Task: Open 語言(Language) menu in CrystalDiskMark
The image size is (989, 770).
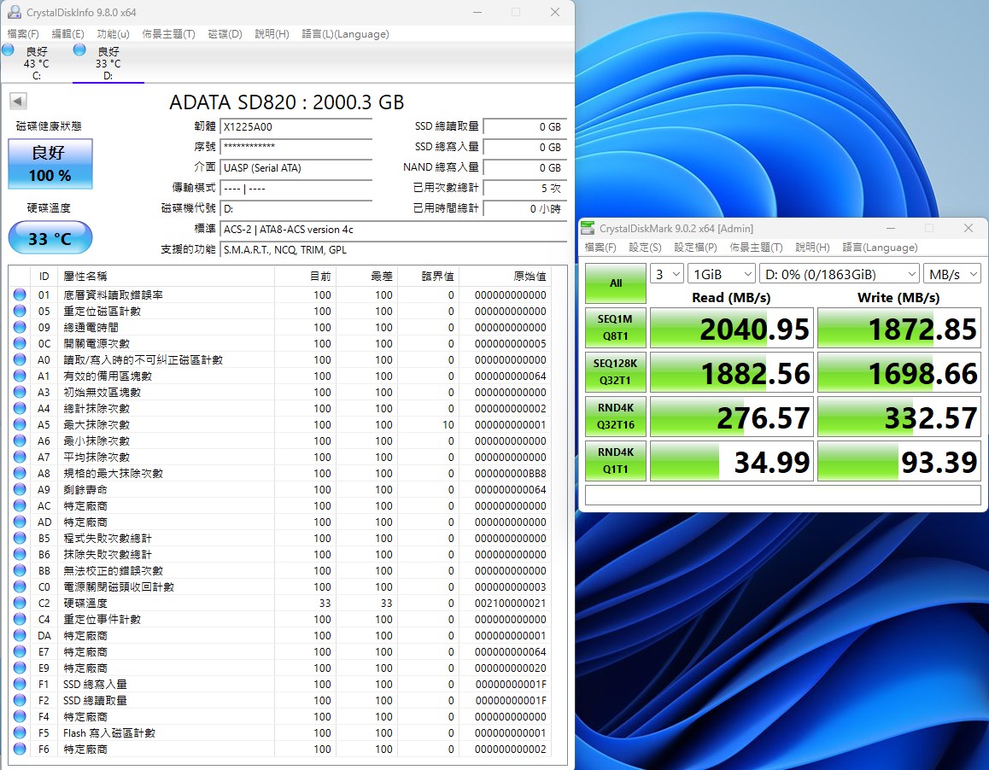Action: pyautogui.click(x=880, y=248)
